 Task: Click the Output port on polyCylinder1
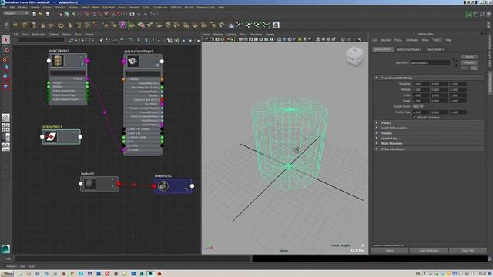point(87,78)
